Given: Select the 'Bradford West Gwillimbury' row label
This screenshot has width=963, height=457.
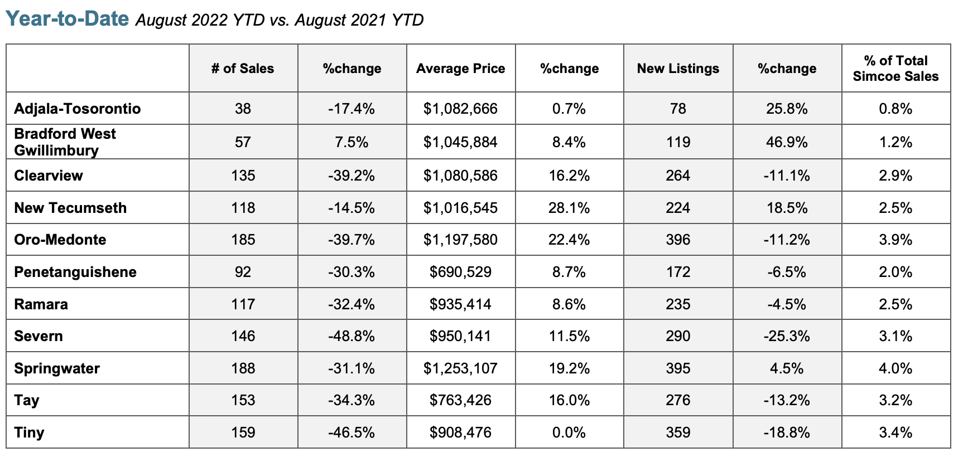Looking at the screenshot, I should coord(65,142).
